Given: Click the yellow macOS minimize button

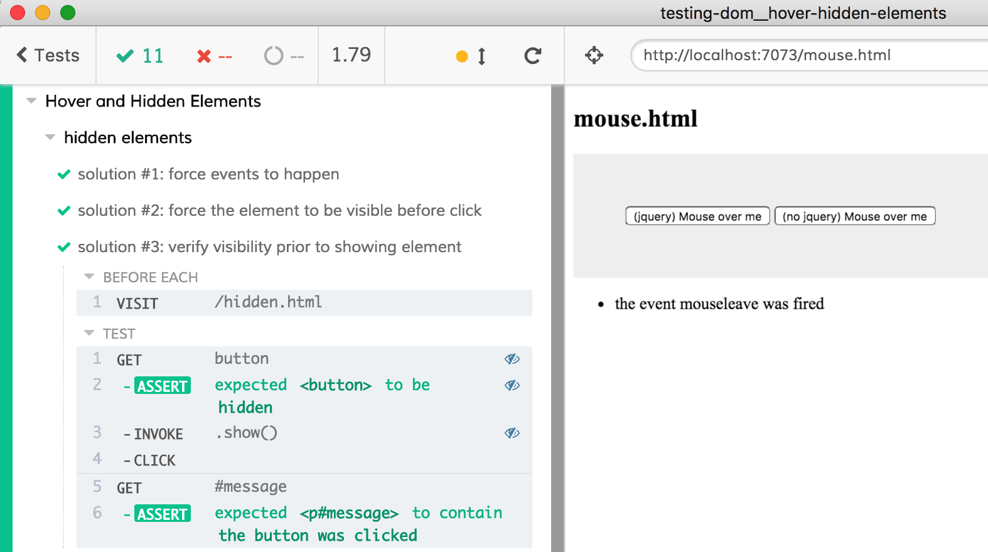Looking at the screenshot, I should coord(43,13).
